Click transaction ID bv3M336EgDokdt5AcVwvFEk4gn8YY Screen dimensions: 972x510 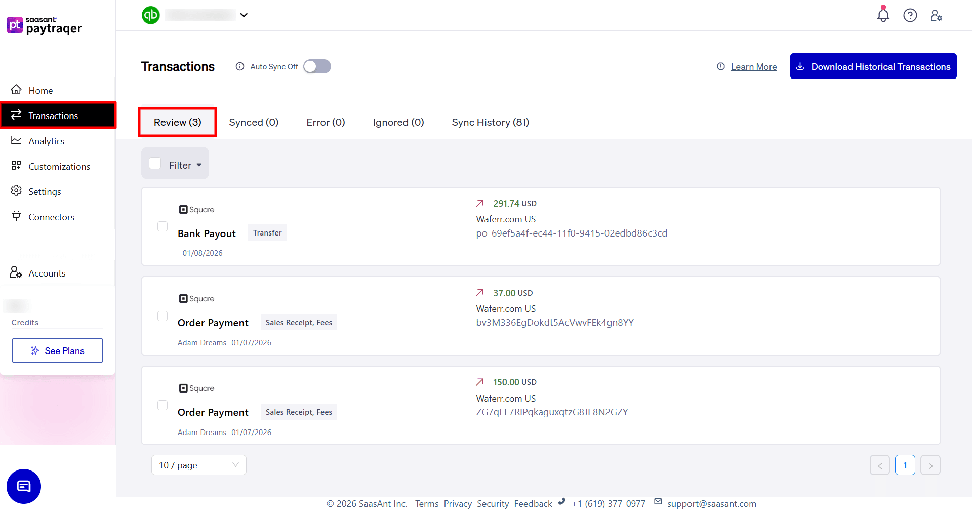(x=555, y=323)
